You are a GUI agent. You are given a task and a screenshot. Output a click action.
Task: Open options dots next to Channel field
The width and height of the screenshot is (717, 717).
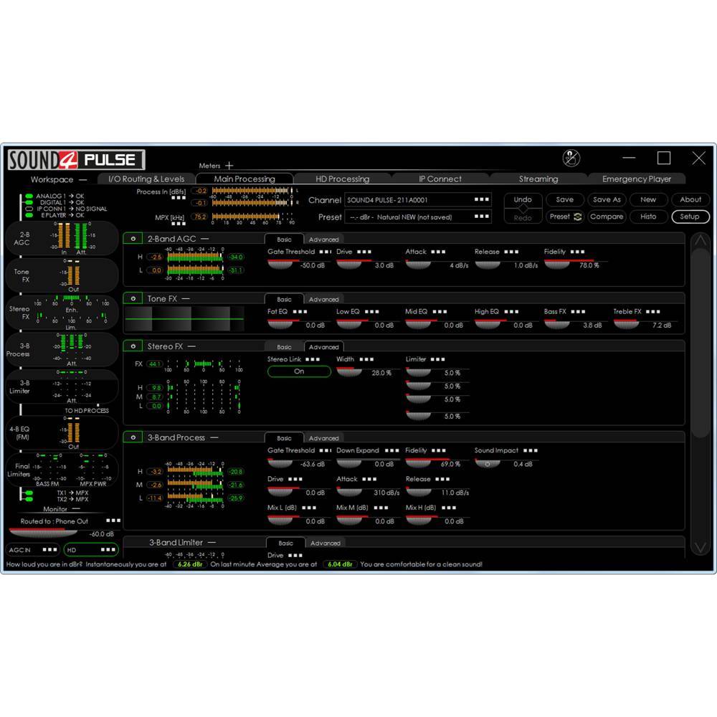click(482, 199)
